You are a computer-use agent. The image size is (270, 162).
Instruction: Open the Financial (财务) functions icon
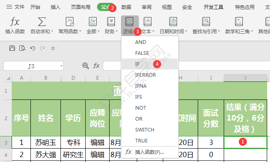[x=111, y=22]
